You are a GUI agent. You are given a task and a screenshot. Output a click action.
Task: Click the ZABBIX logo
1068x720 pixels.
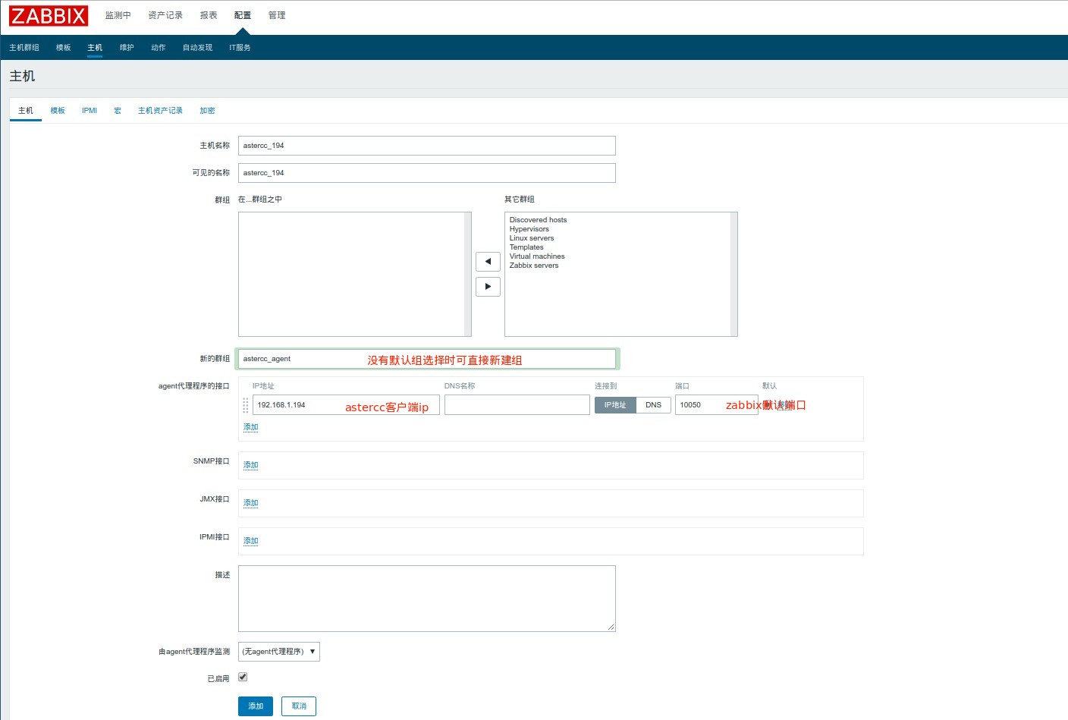[x=49, y=16]
